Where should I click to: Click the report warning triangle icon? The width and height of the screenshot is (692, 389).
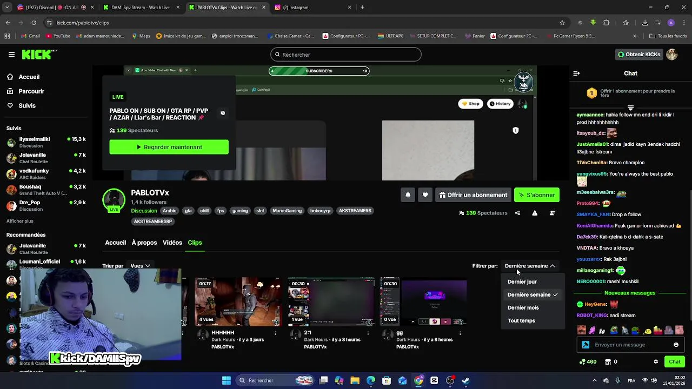point(535,213)
